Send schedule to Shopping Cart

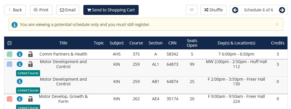pos(111,10)
